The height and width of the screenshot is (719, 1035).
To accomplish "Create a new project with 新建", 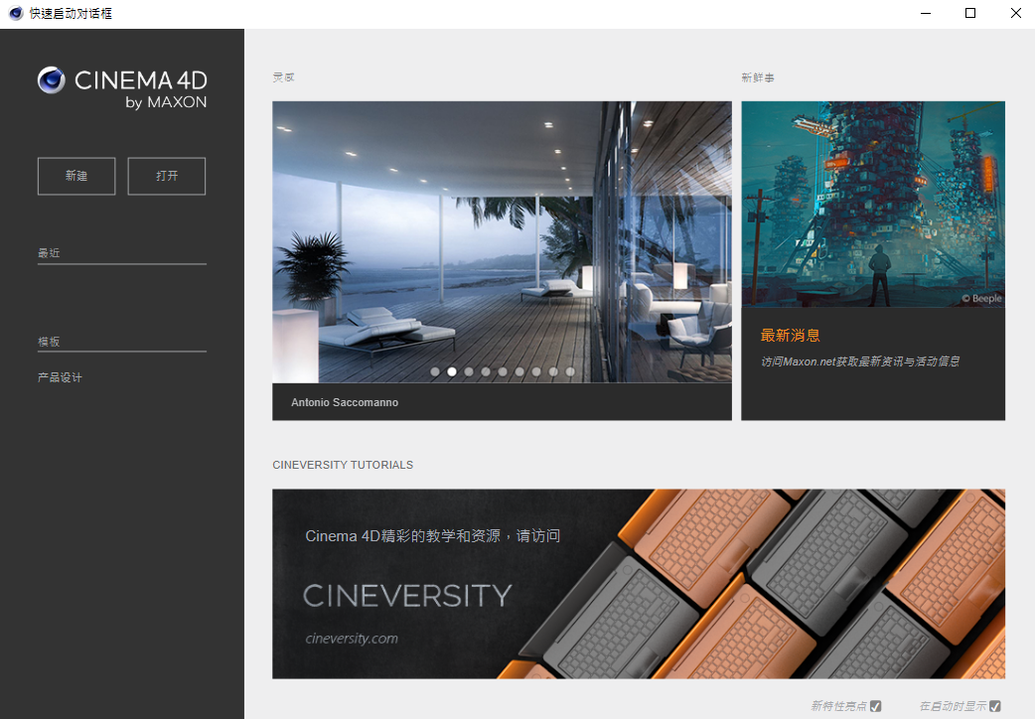I will coord(76,176).
